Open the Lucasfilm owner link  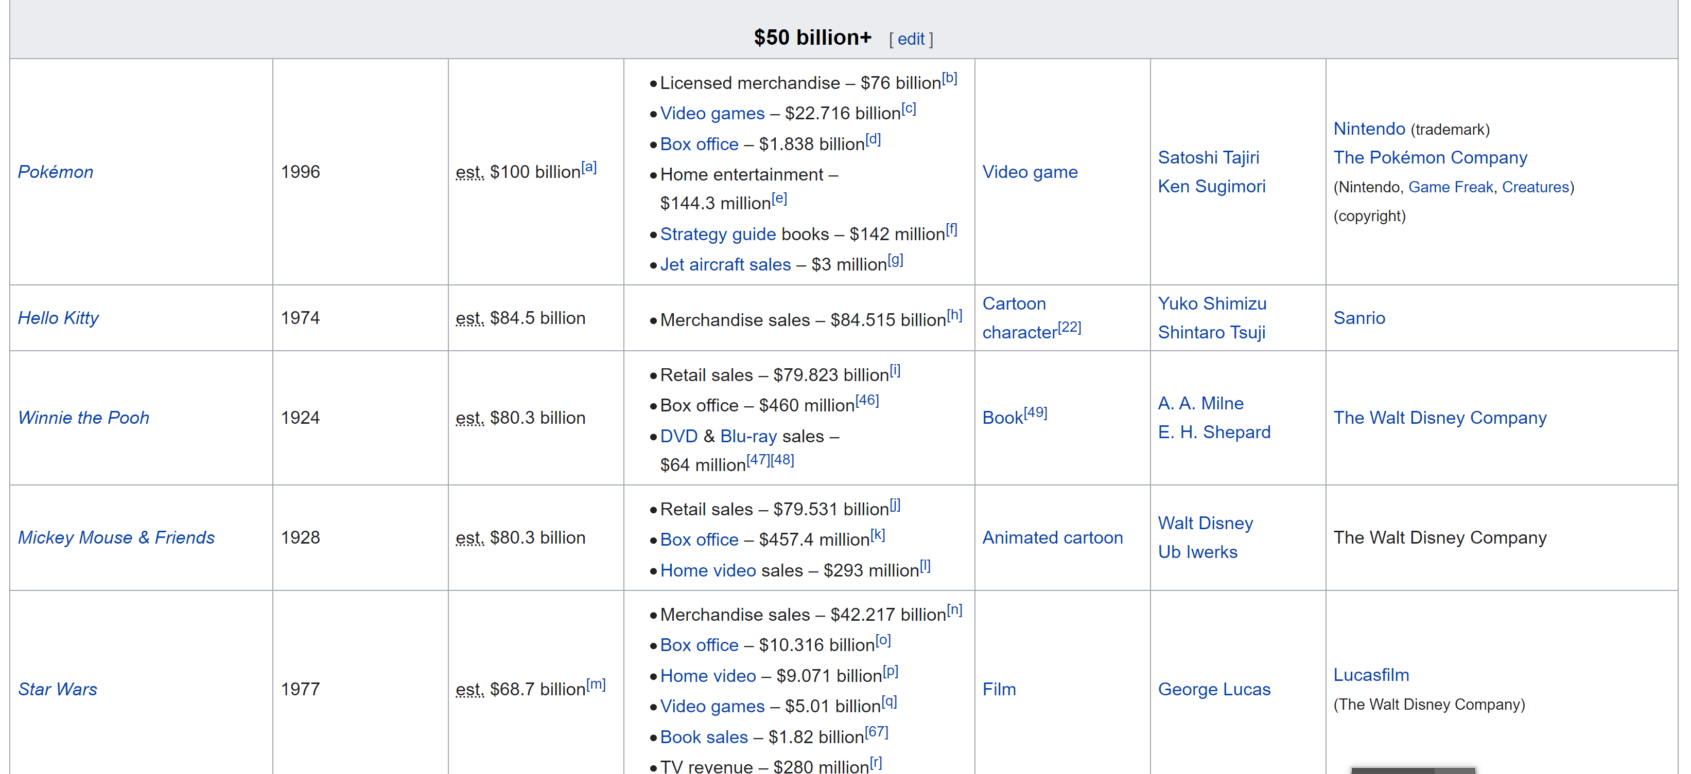tap(1371, 675)
